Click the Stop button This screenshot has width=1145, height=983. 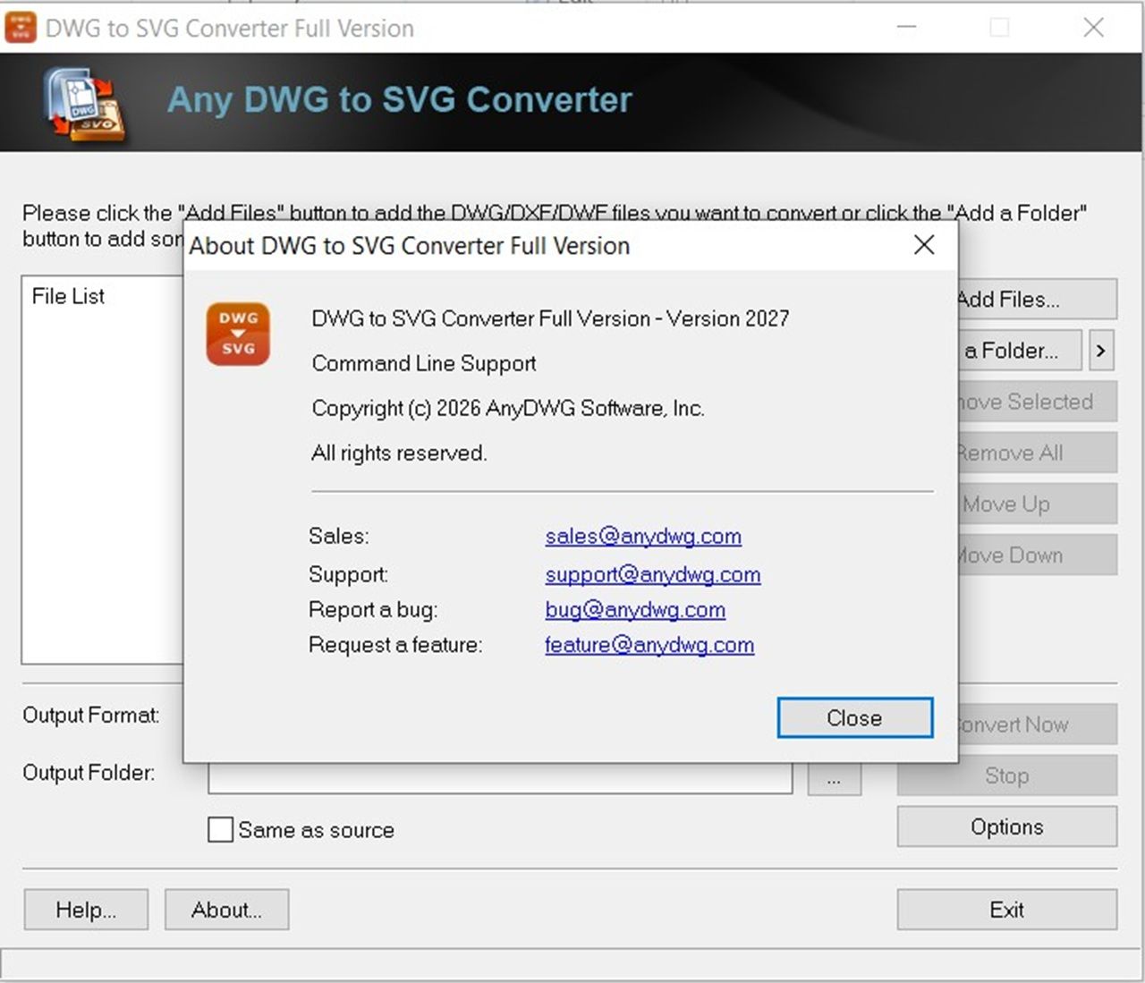tap(1007, 775)
